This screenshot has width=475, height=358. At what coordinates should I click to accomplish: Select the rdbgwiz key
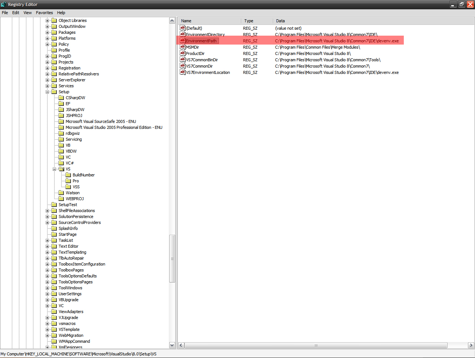[x=73, y=133]
